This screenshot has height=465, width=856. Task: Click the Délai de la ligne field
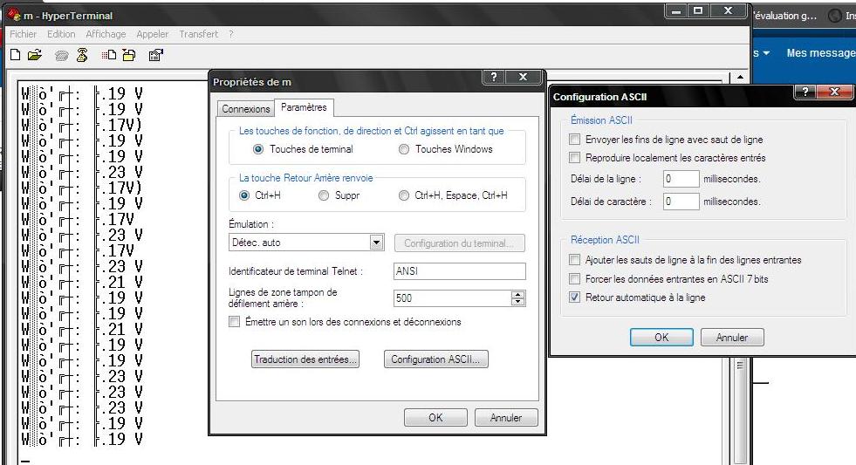[681, 179]
